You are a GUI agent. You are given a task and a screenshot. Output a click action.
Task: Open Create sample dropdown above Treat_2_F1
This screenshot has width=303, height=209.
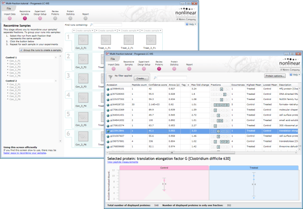[129, 31]
